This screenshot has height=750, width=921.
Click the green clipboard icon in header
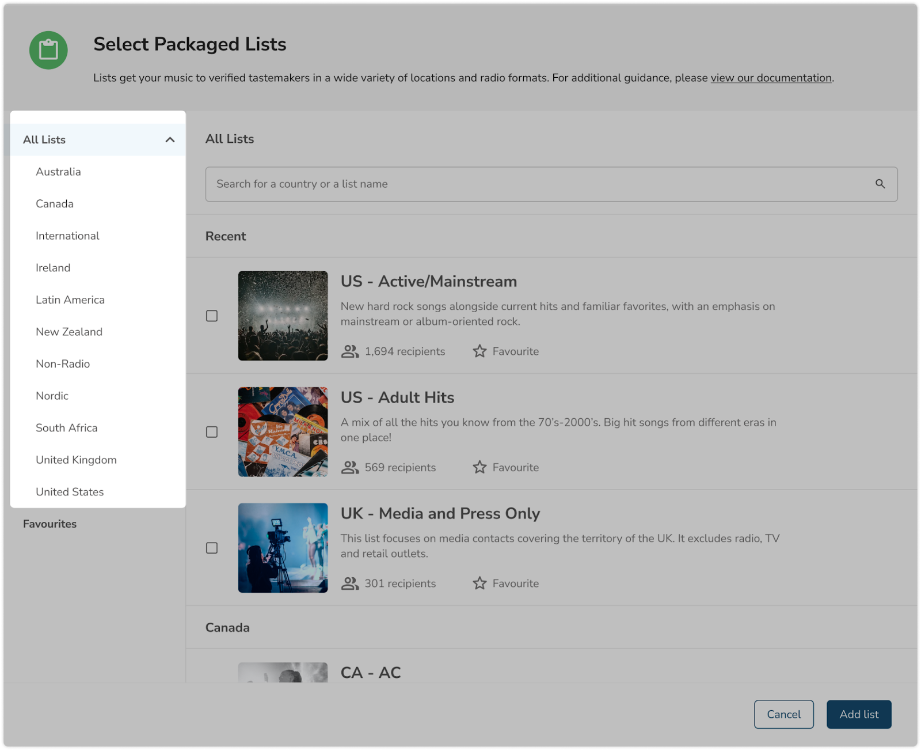click(x=48, y=50)
